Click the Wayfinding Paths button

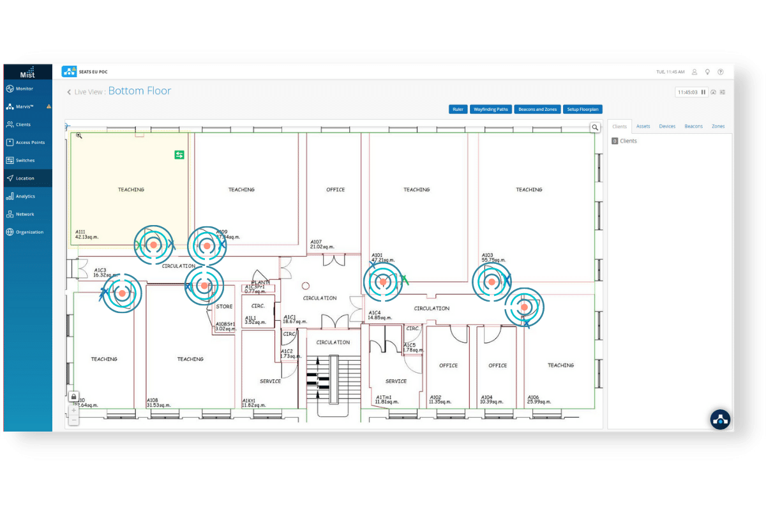click(x=490, y=110)
